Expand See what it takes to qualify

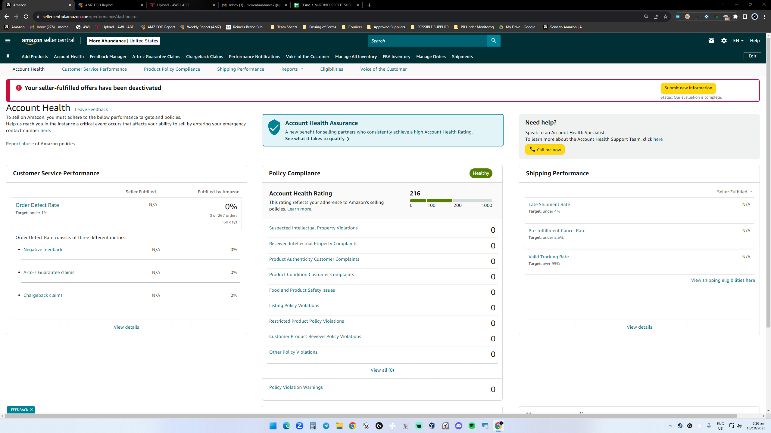coord(317,139)
